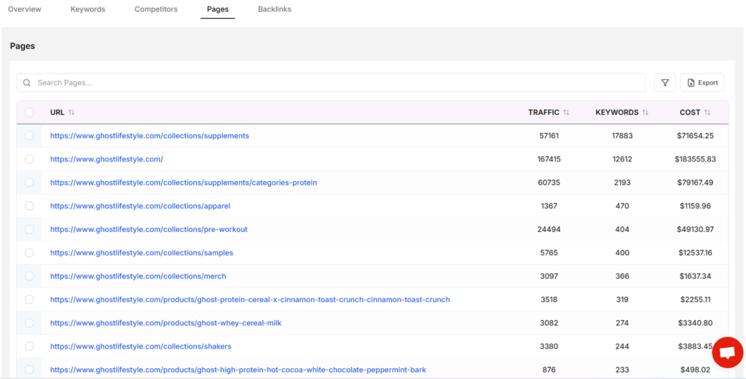Sort by COST column arrows
The width and height of the screenshot is (746, 379).
(707, 113)
